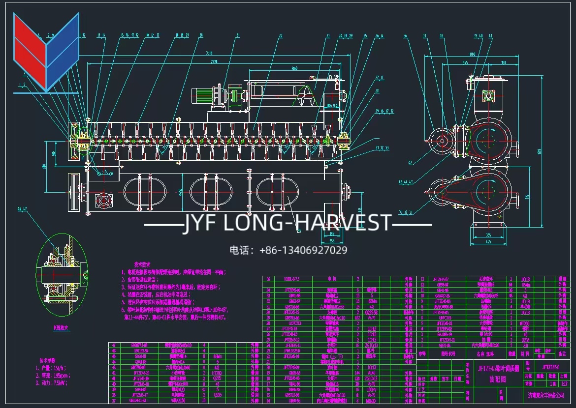This screenshot has width=576, height=408.
Task: Click the '技术要求' heading text
Action: 142,264
